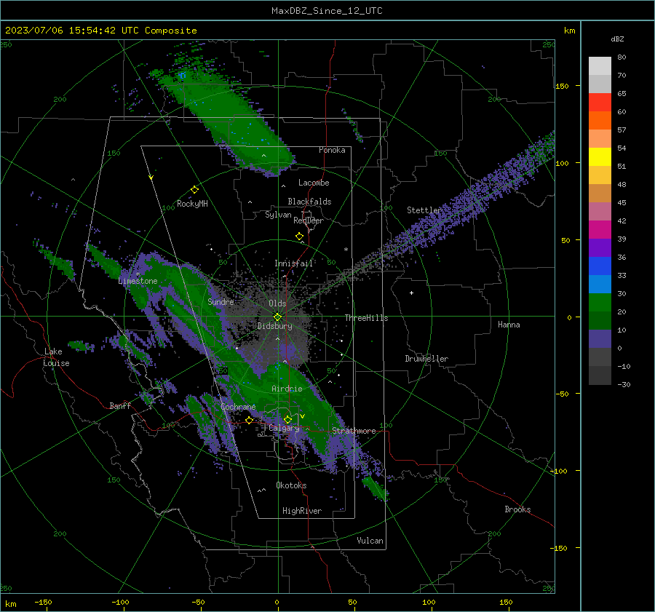The width and height of the screenshot is (655, 612).
Task: Select the 'Banff' map label
Action: coord(120,405)
